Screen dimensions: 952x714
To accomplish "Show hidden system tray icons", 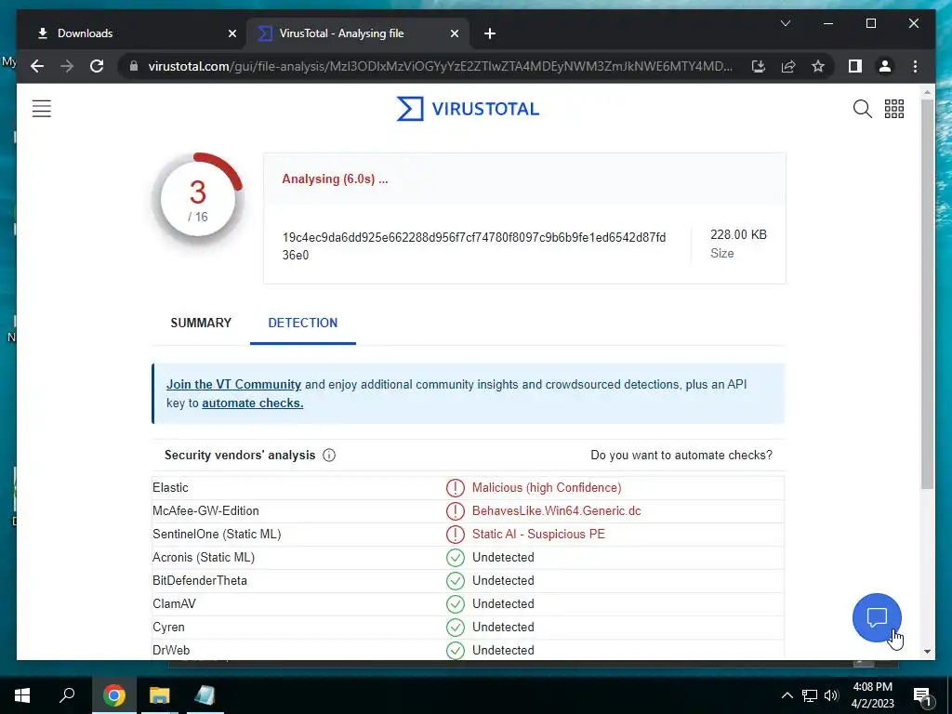I will click(x=787, y=695).
